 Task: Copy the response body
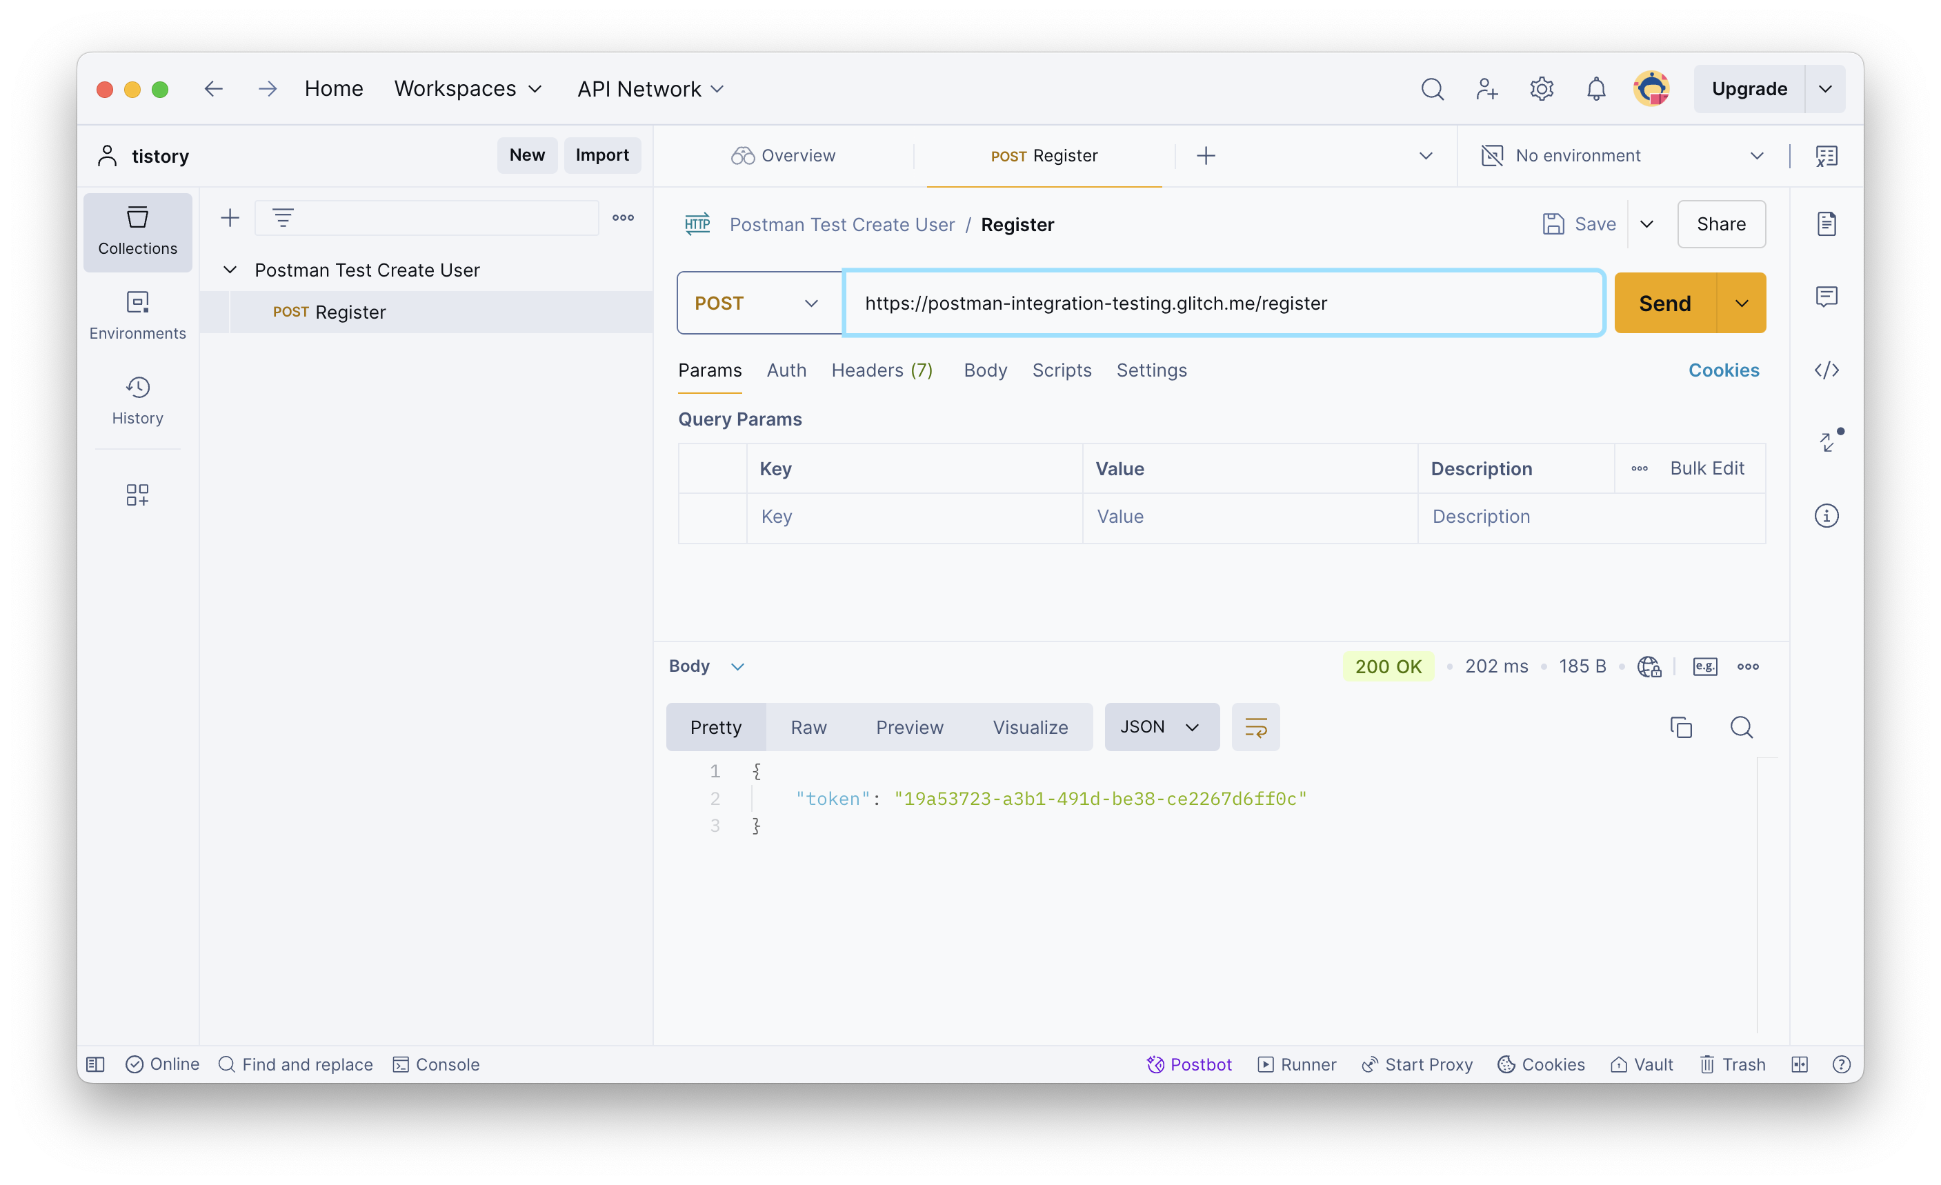[1681, 727]
